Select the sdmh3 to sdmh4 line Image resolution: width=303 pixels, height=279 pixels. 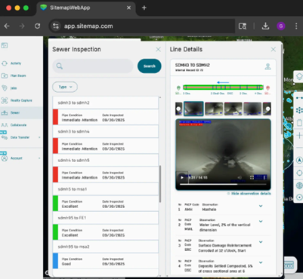click(x=106, y=131)
